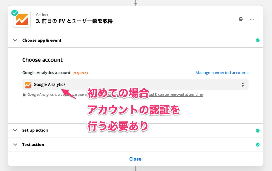This screenshot has width=272, height=171.
Task: Click the (required) label text
Action: (x=80, y=73)
